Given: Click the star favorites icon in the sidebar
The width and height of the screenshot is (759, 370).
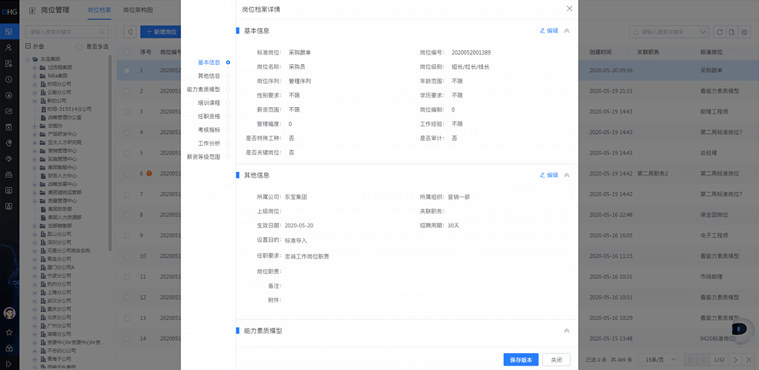Looking at the screenshot, I should [9, 331].
